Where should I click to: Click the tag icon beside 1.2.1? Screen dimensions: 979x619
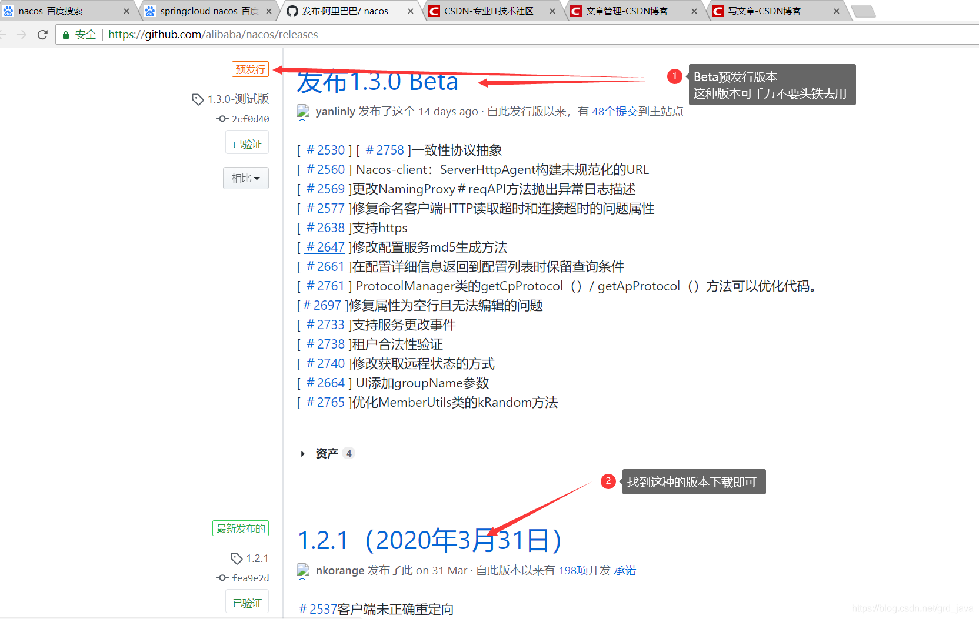coord(237,558)
